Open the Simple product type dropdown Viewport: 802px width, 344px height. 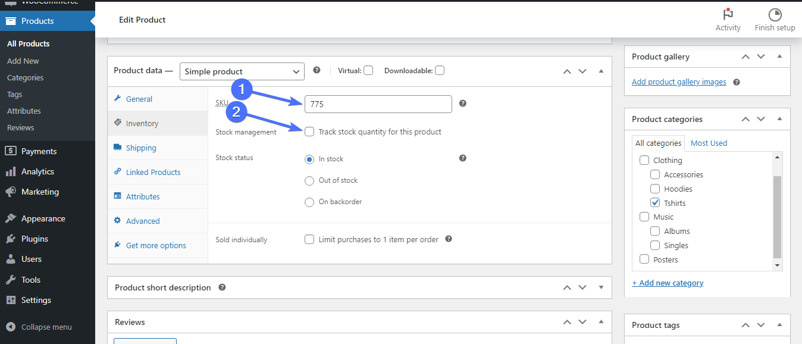coord(242,71)
